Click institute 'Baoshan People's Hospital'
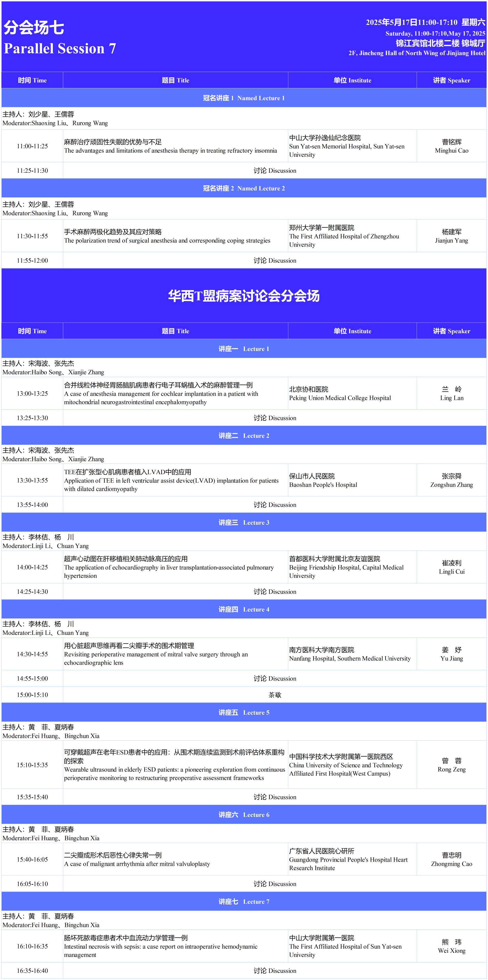Viewport: 488px width, 980px height. point(323,485)
